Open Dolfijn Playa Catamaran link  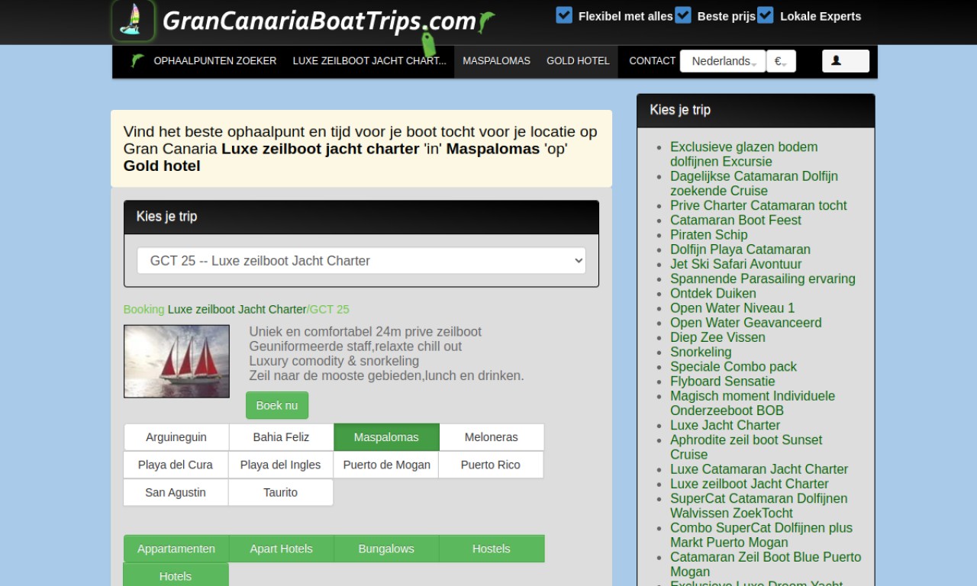point(740,250)
